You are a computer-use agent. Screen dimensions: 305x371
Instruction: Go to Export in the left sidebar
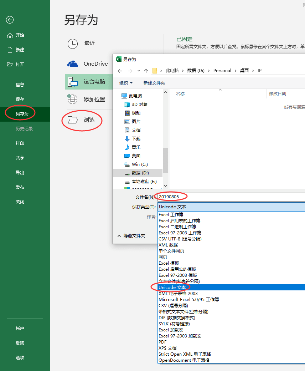tap(20, 173)
